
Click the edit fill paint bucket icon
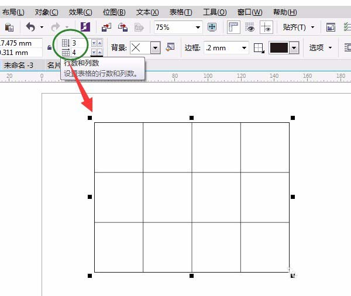pos(170,47)
